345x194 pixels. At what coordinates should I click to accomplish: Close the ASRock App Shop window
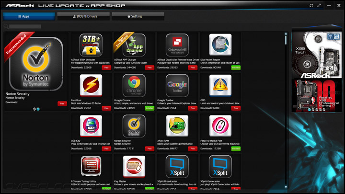339,5
